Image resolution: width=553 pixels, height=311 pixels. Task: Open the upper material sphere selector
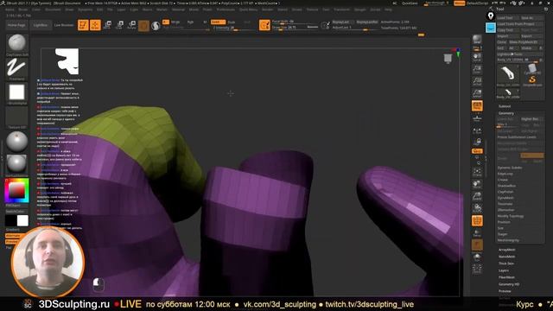[16, 141]
